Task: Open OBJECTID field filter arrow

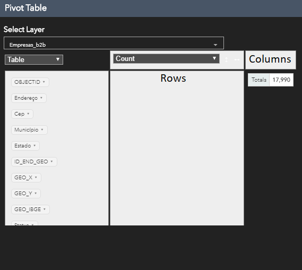Action: point(44,82)
